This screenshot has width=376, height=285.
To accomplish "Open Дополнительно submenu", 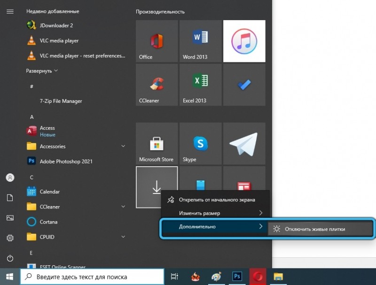I will [215, 227].
